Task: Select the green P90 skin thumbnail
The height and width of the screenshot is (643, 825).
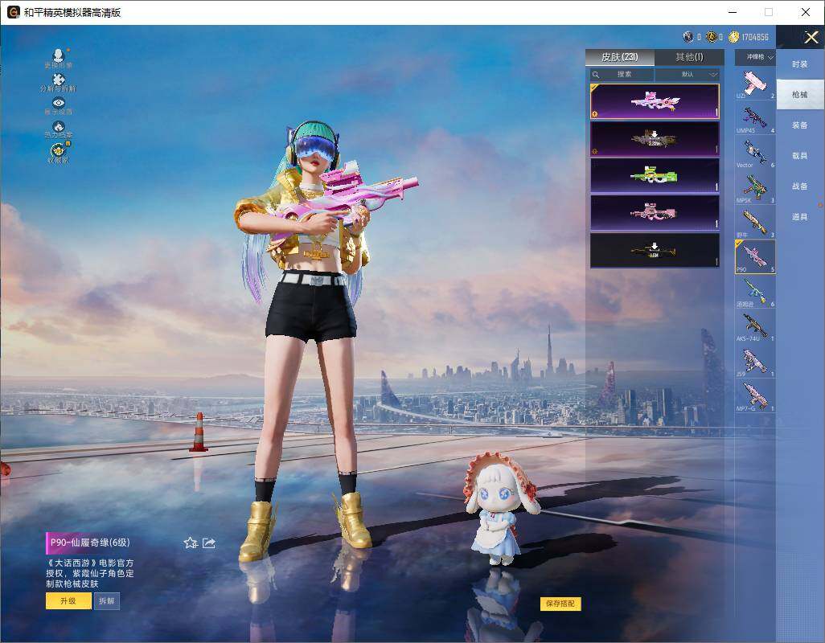Action: pyautogui.click(x=655, y=175)
